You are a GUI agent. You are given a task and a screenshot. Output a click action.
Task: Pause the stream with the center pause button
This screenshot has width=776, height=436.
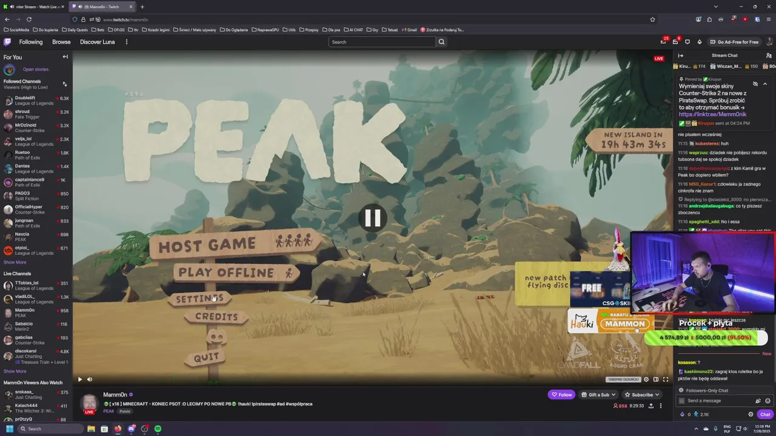(x=372, y=218)
